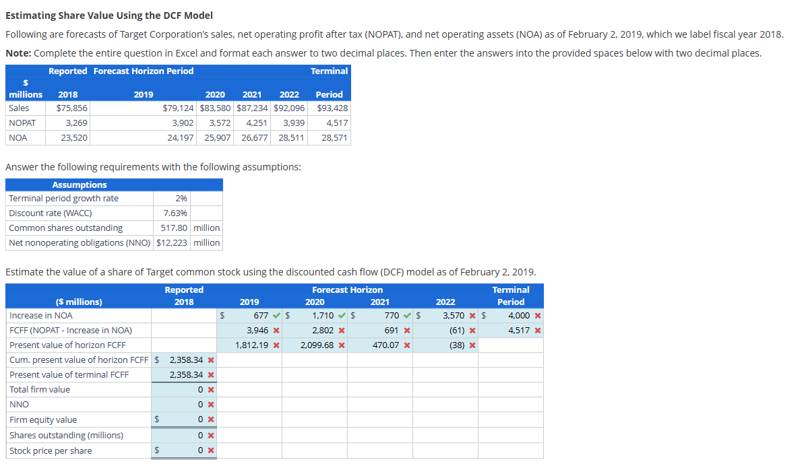Click the red X in Shares outstanding row
The width and height of the screenshot is (804, 474).
[x=211, y=436]
